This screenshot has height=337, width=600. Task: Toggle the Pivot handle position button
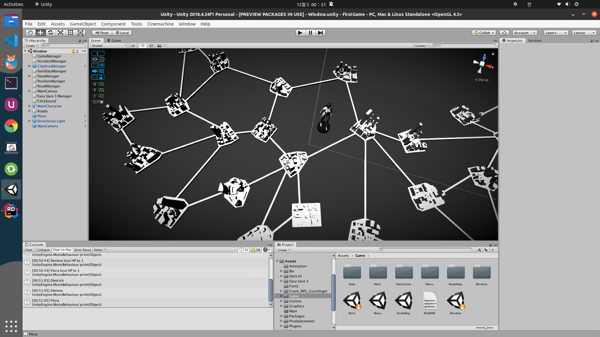[x=102, y=33]
